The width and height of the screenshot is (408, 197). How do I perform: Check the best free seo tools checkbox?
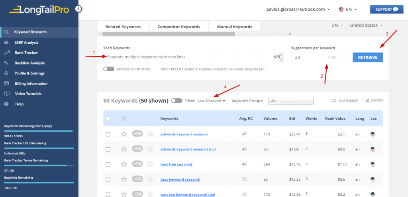108,164
